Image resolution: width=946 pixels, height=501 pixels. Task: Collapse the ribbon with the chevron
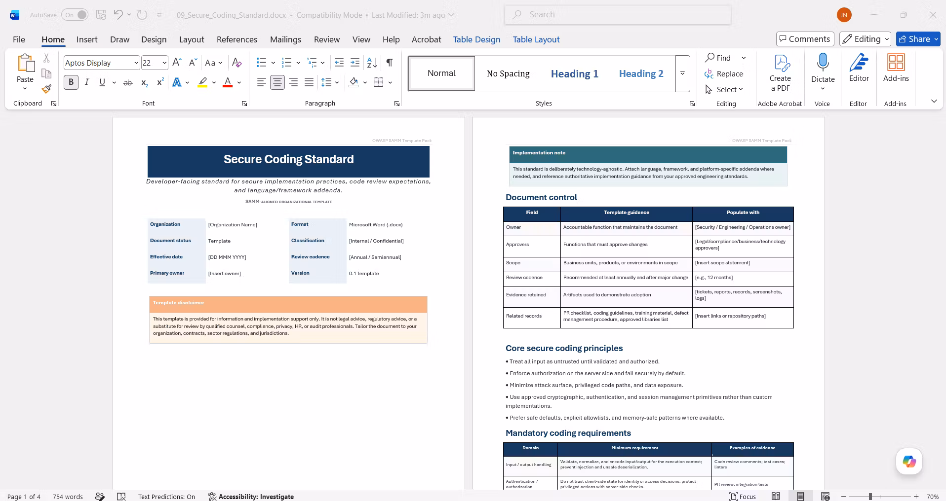(x=934, y=101)
